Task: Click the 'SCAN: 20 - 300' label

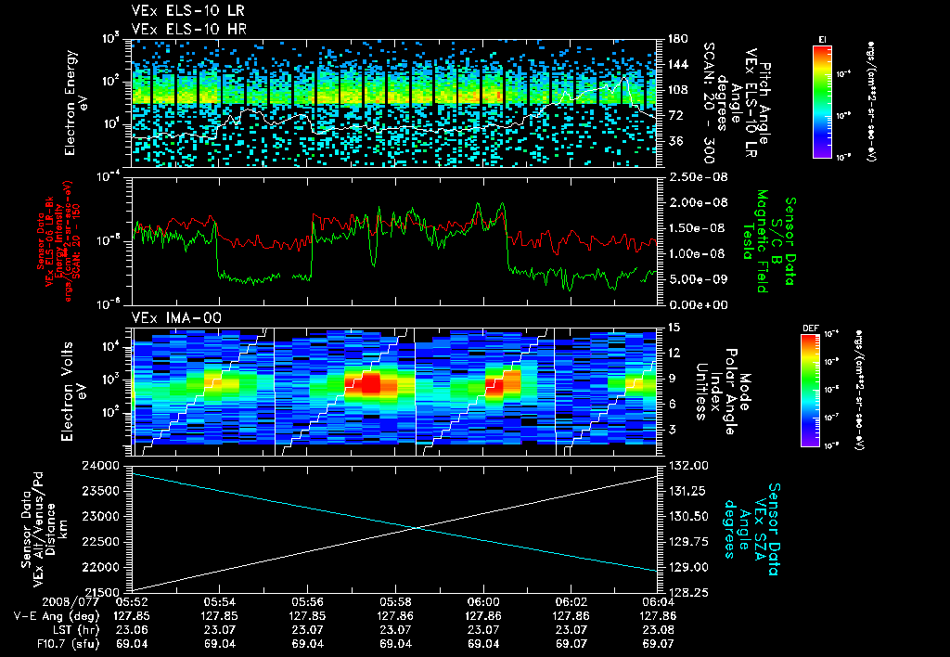Action: (708, 102)
